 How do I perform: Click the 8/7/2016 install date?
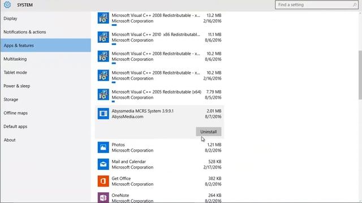pos(213,117)
